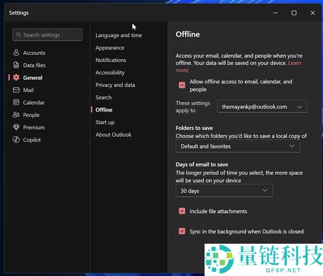
Task: Open Premium label in the sidebar
Action: coord(34,128)
